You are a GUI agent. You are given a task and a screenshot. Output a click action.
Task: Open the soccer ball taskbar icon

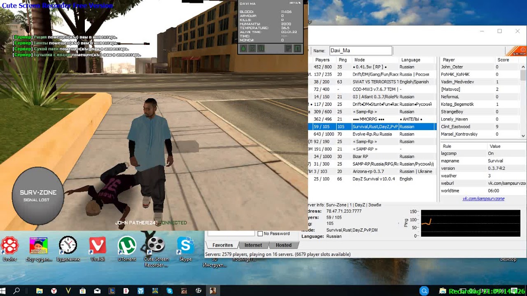(x=198, y=291)
